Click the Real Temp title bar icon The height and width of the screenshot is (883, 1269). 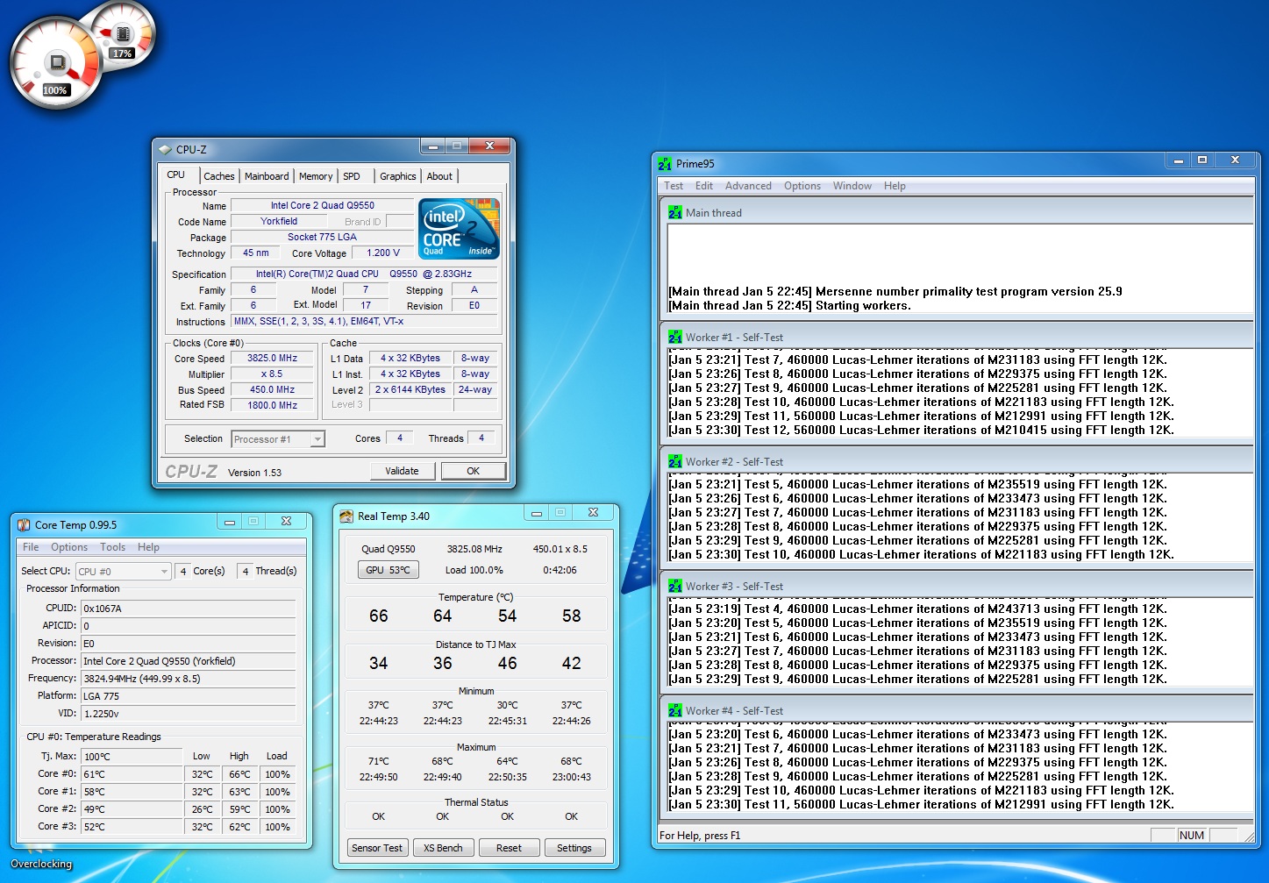tap(346, 516)
